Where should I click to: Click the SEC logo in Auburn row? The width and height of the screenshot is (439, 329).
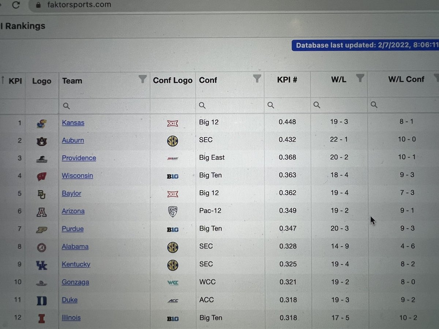172,141
